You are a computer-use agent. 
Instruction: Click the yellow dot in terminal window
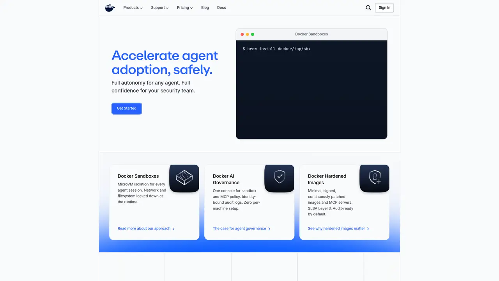point(247,34)
